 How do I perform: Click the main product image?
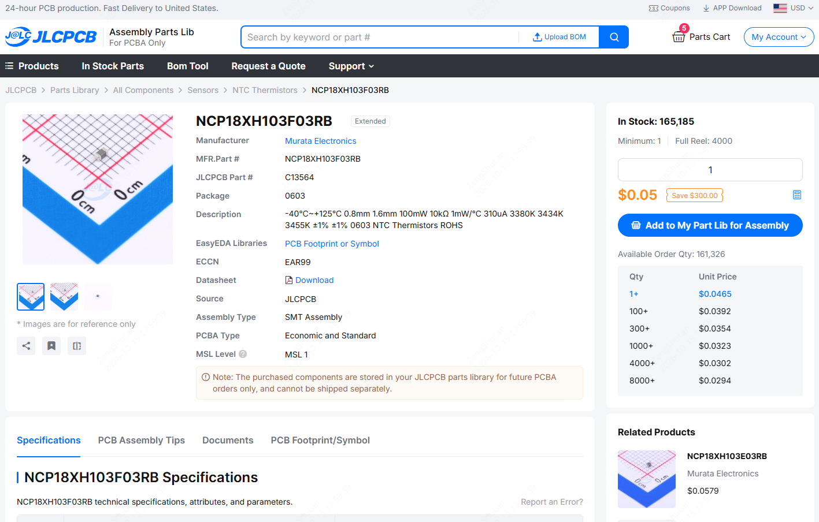[x=98, y=189]
